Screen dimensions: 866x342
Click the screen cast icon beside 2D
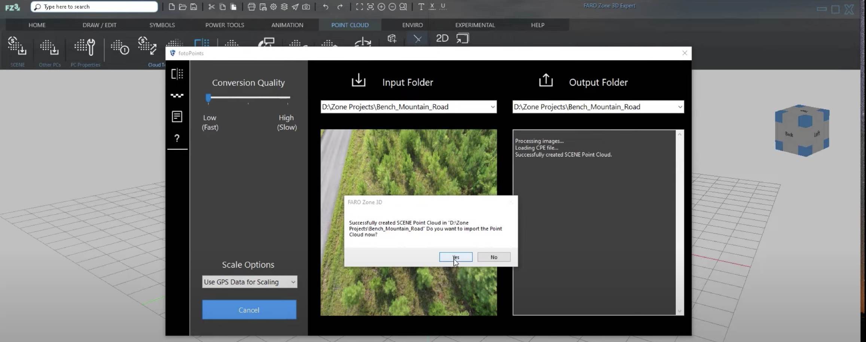tap(463, 38)
